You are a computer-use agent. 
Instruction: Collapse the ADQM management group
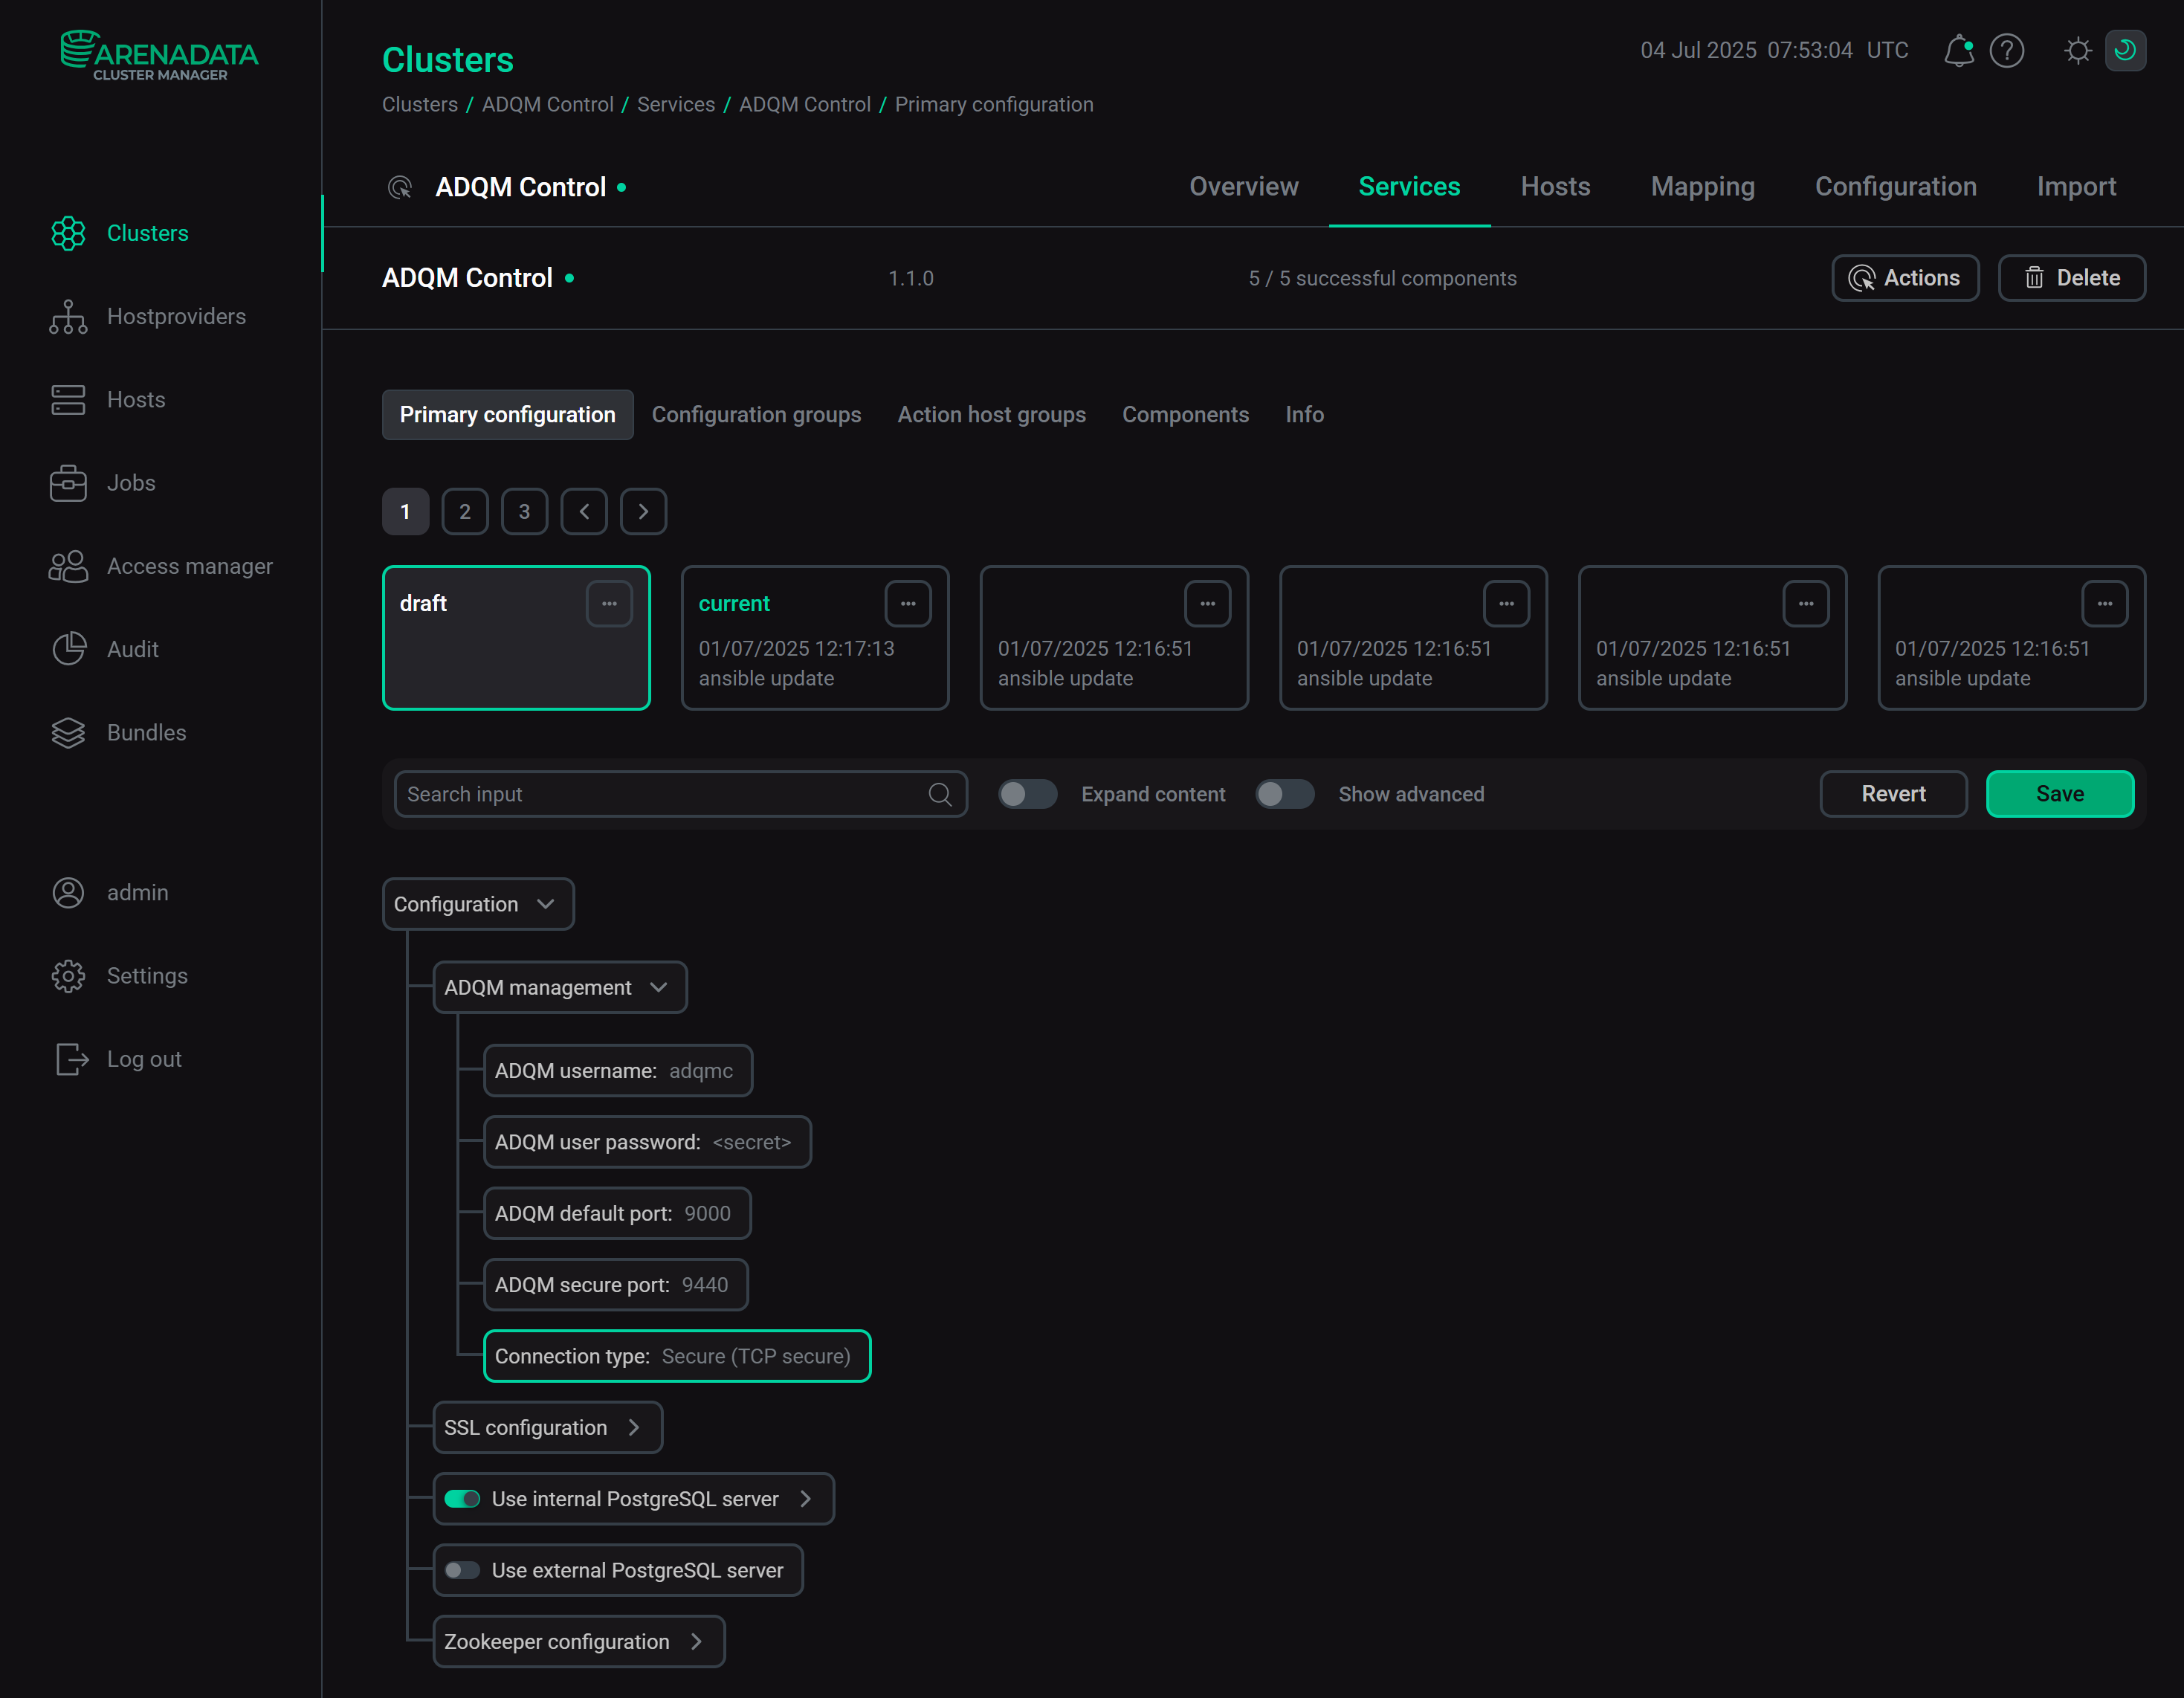pos(659,987)
